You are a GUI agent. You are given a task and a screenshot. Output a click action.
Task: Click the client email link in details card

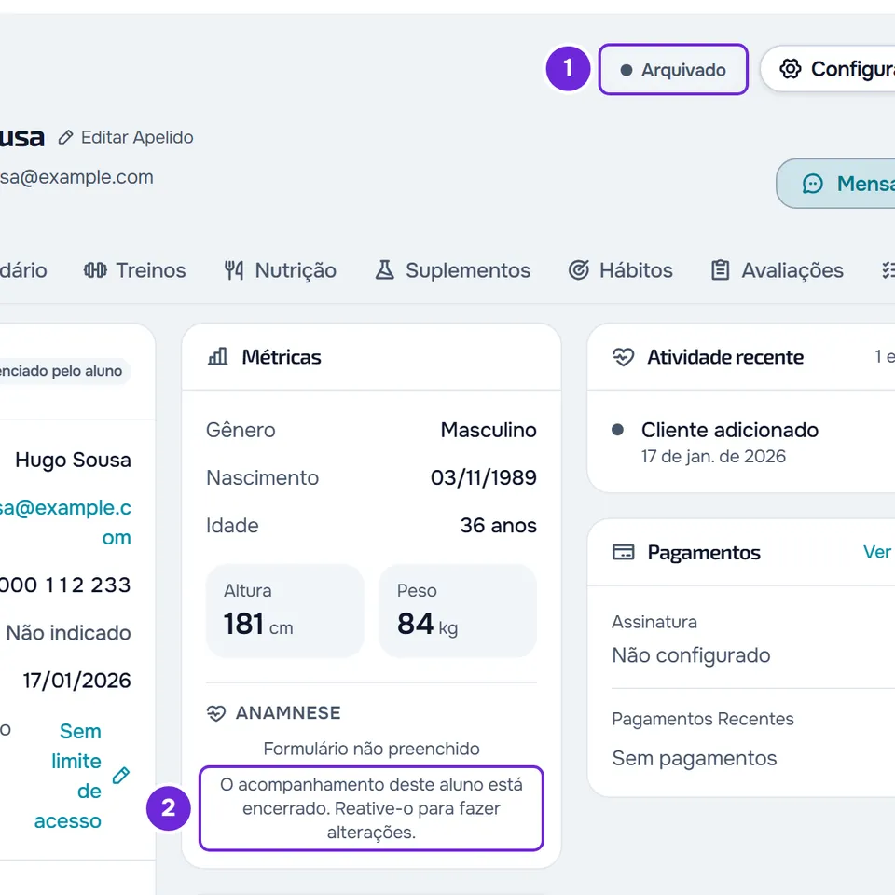click(65, 522)
